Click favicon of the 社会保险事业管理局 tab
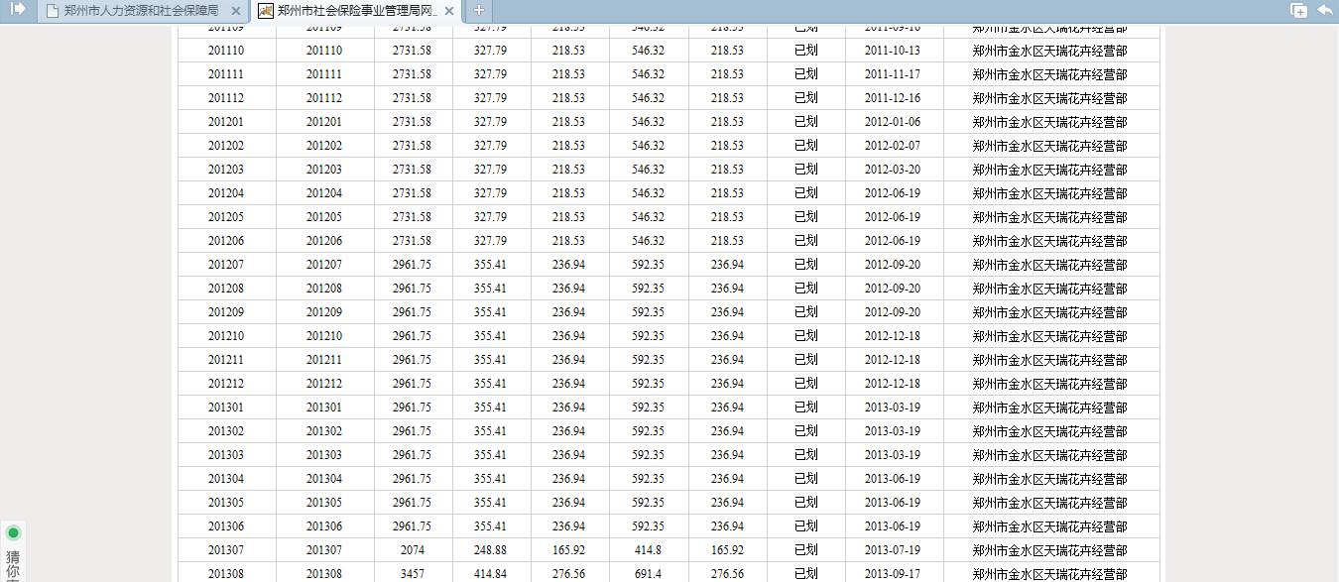This screenshot has height=582, width=1339. click(266, 11)
